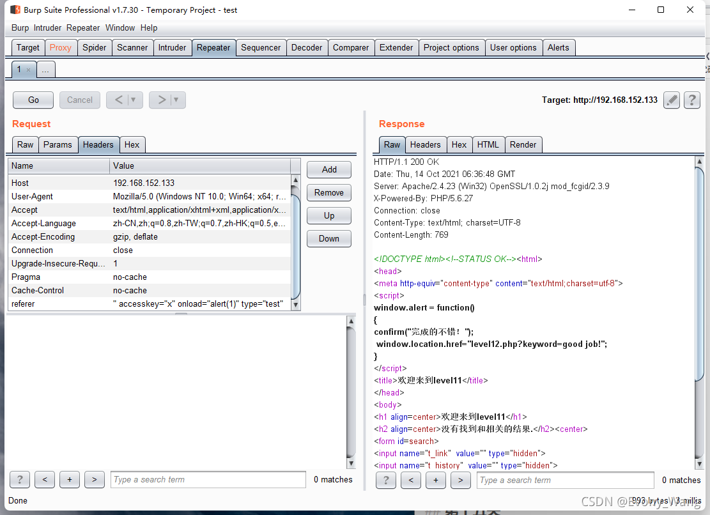Select the Accept-Encoding header row
This screenshot has height=515, width=710.
150,236
